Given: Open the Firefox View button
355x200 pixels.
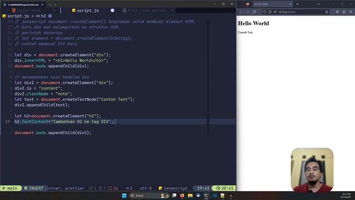Looking at the screenshot, I should (x=247, y=4).
